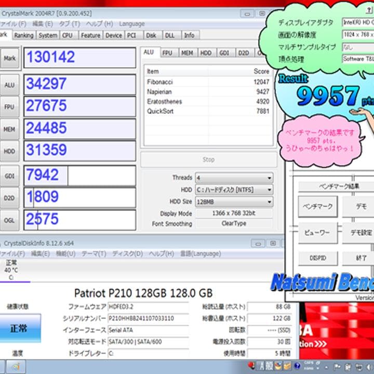Select the GDI results sub-tab
The image size is (374, 374).
click(x=226, y=53)
